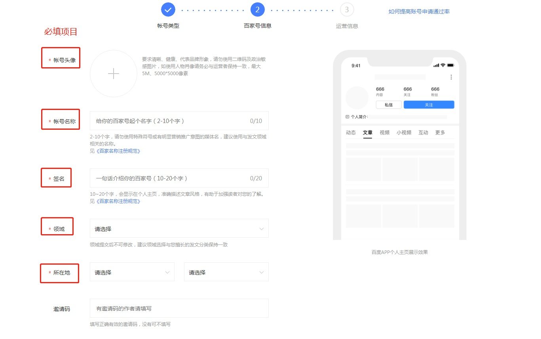The image size is (541, 339).
Task: Click step 3 circle for 运营信息
Action: coord(347,9)
